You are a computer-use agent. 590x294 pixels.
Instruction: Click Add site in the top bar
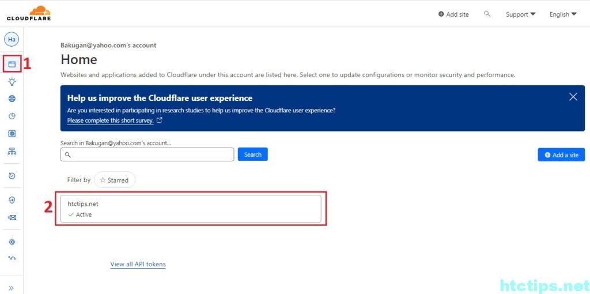click(x=453, y=14)
